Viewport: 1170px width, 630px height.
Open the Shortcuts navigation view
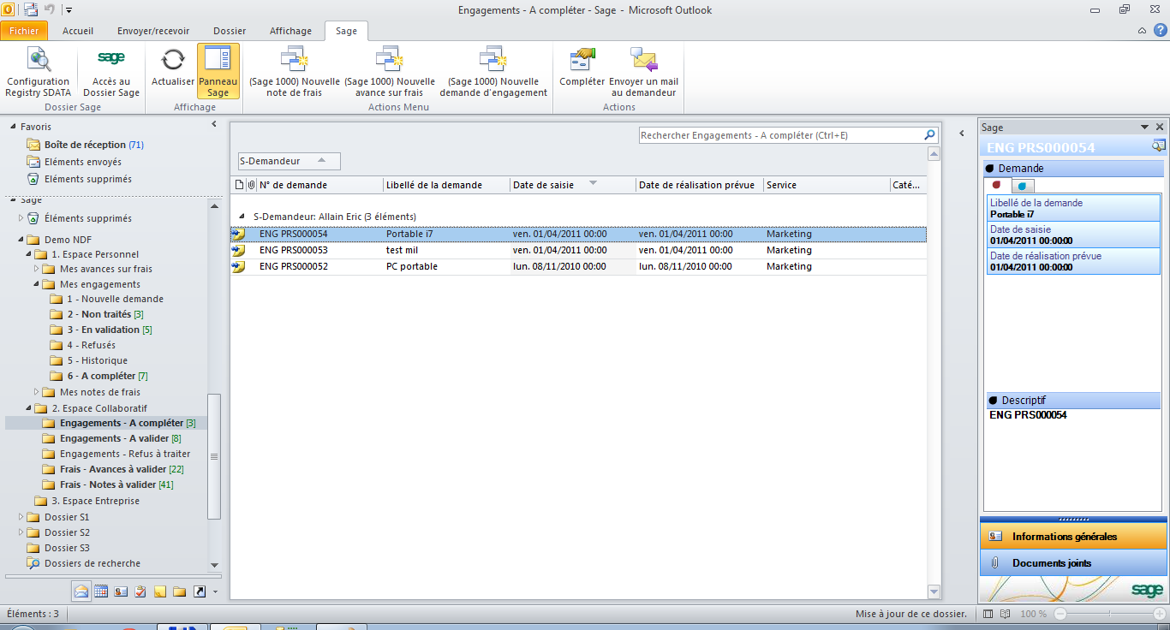point(200,591)
